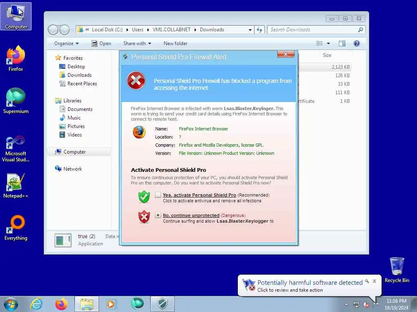Expand the address bar history dropdown
Image resolution: width=417 pixels, height=312 pixels.
pos(250,30)
